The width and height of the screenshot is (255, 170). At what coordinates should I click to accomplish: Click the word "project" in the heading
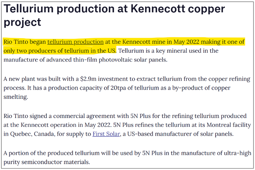[x=22, y=22]
